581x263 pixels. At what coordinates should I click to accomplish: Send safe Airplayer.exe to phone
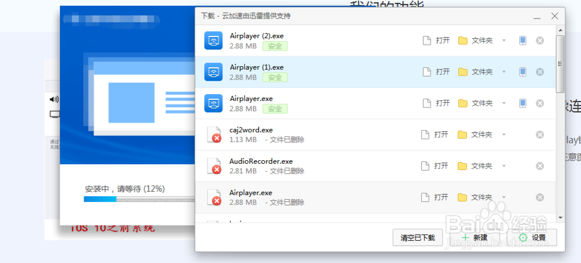(522, 103)
